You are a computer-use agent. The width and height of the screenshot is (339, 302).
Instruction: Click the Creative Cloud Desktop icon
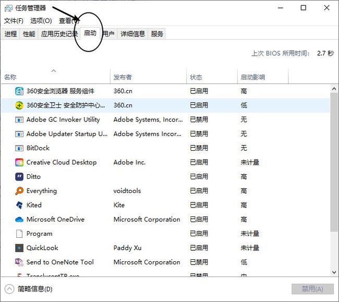(x=19, y=162)
